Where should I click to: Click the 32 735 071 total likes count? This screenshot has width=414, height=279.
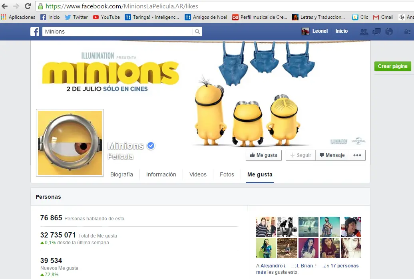58,235
